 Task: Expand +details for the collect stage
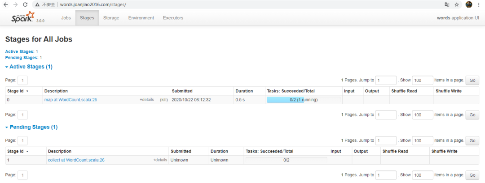(160, 160)
